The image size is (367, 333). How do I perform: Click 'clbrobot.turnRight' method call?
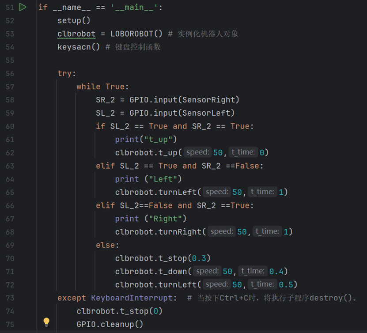pyautogui.click(x=158, y=232)
